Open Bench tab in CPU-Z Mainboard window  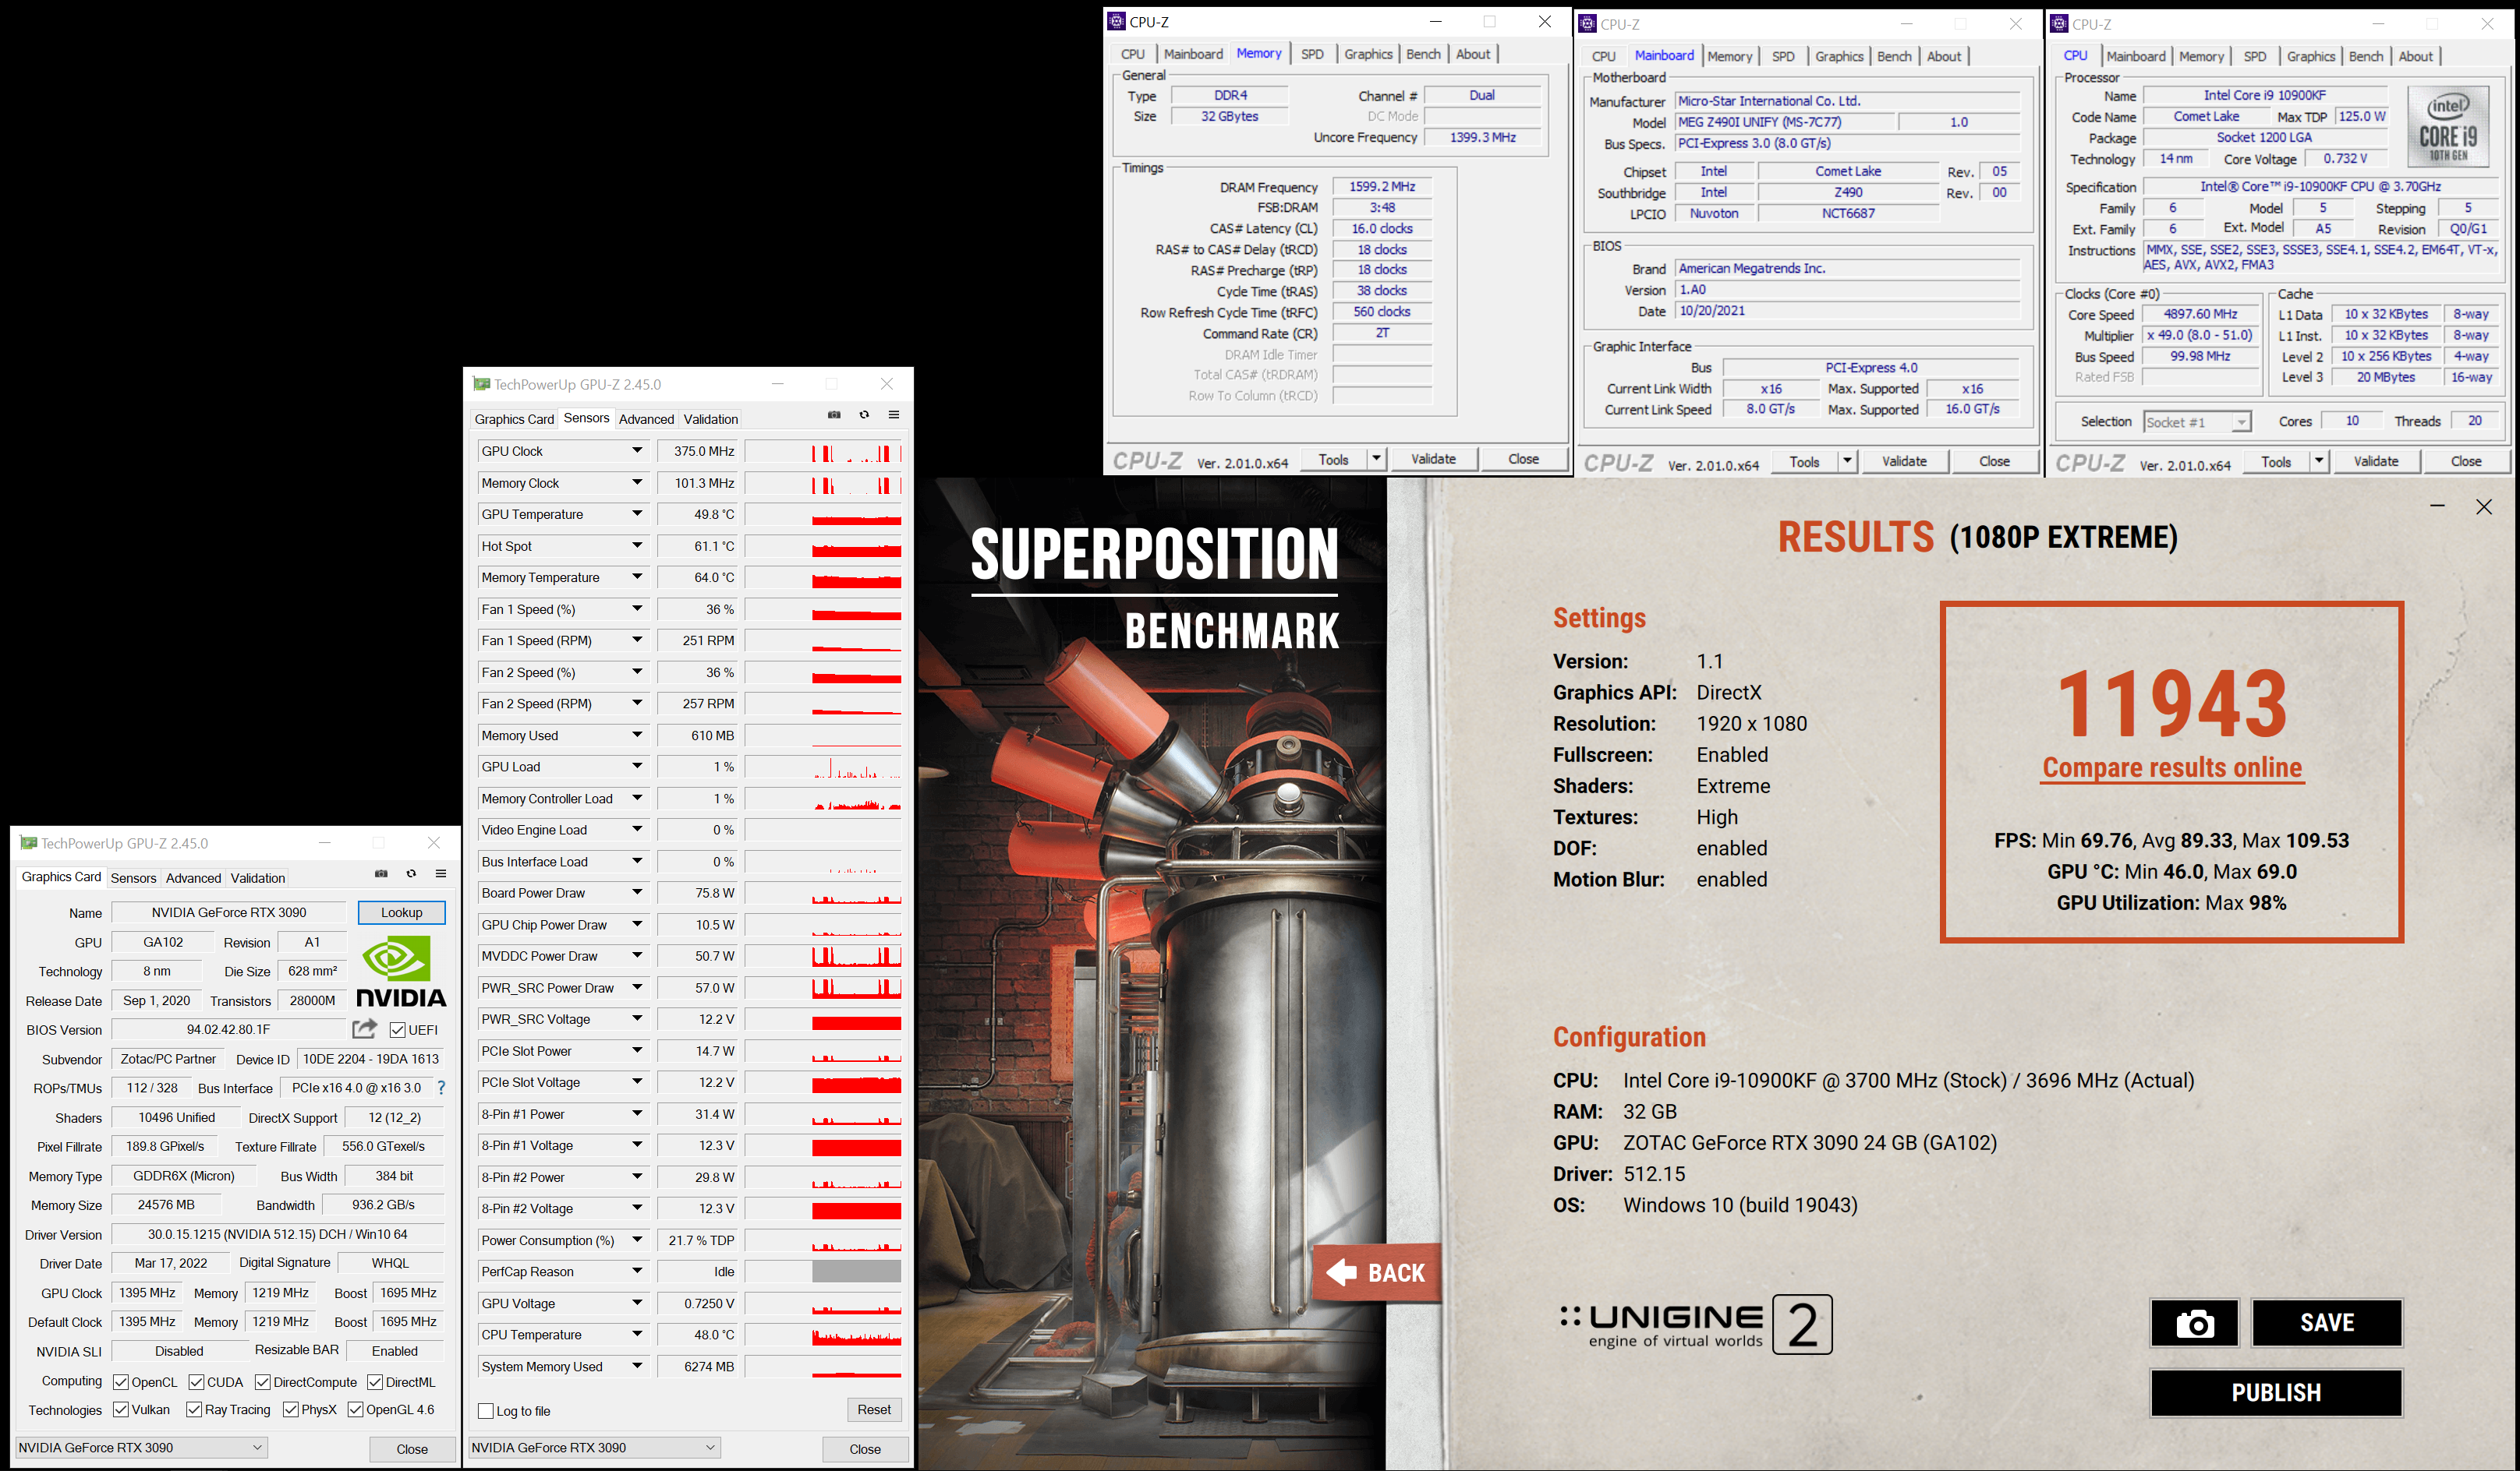(1894, 56)
